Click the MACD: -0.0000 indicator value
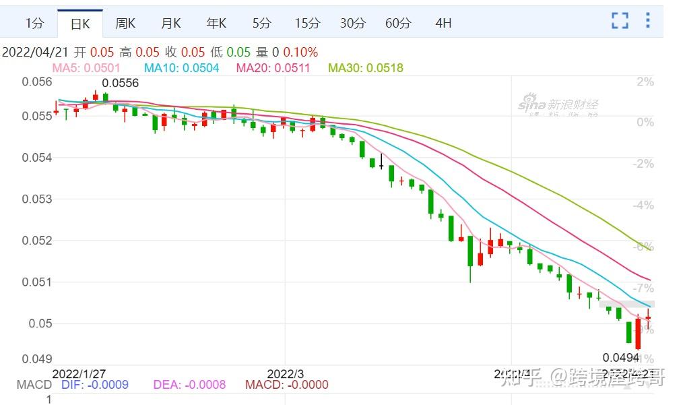683x405 pixels. pyautogui.click(x=287, y=385)
